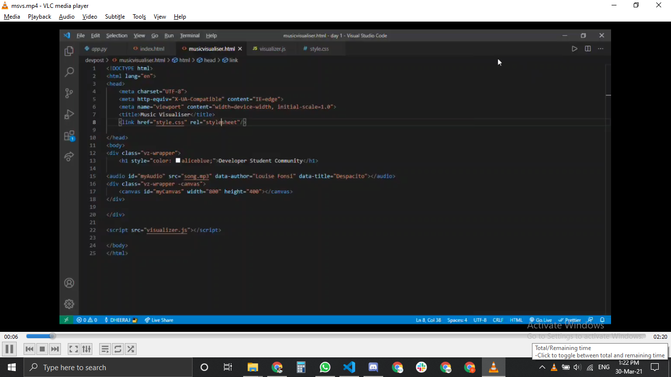Open Source Control icon in VS Code sidebar
The image size is (671, 377).
pos(69,93)
